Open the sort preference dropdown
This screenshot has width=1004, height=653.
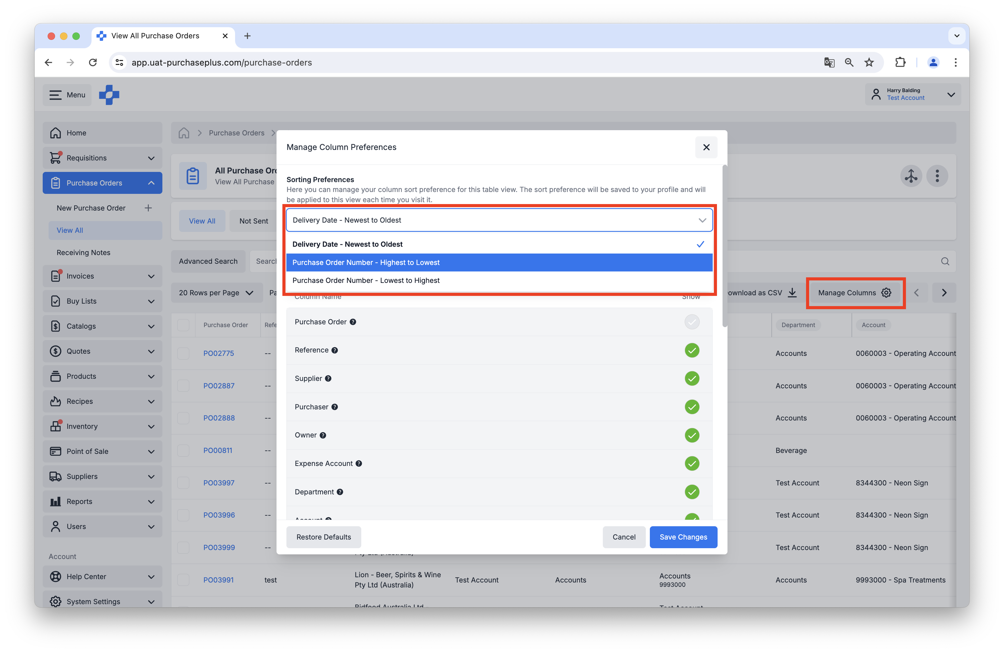[499, 220]
